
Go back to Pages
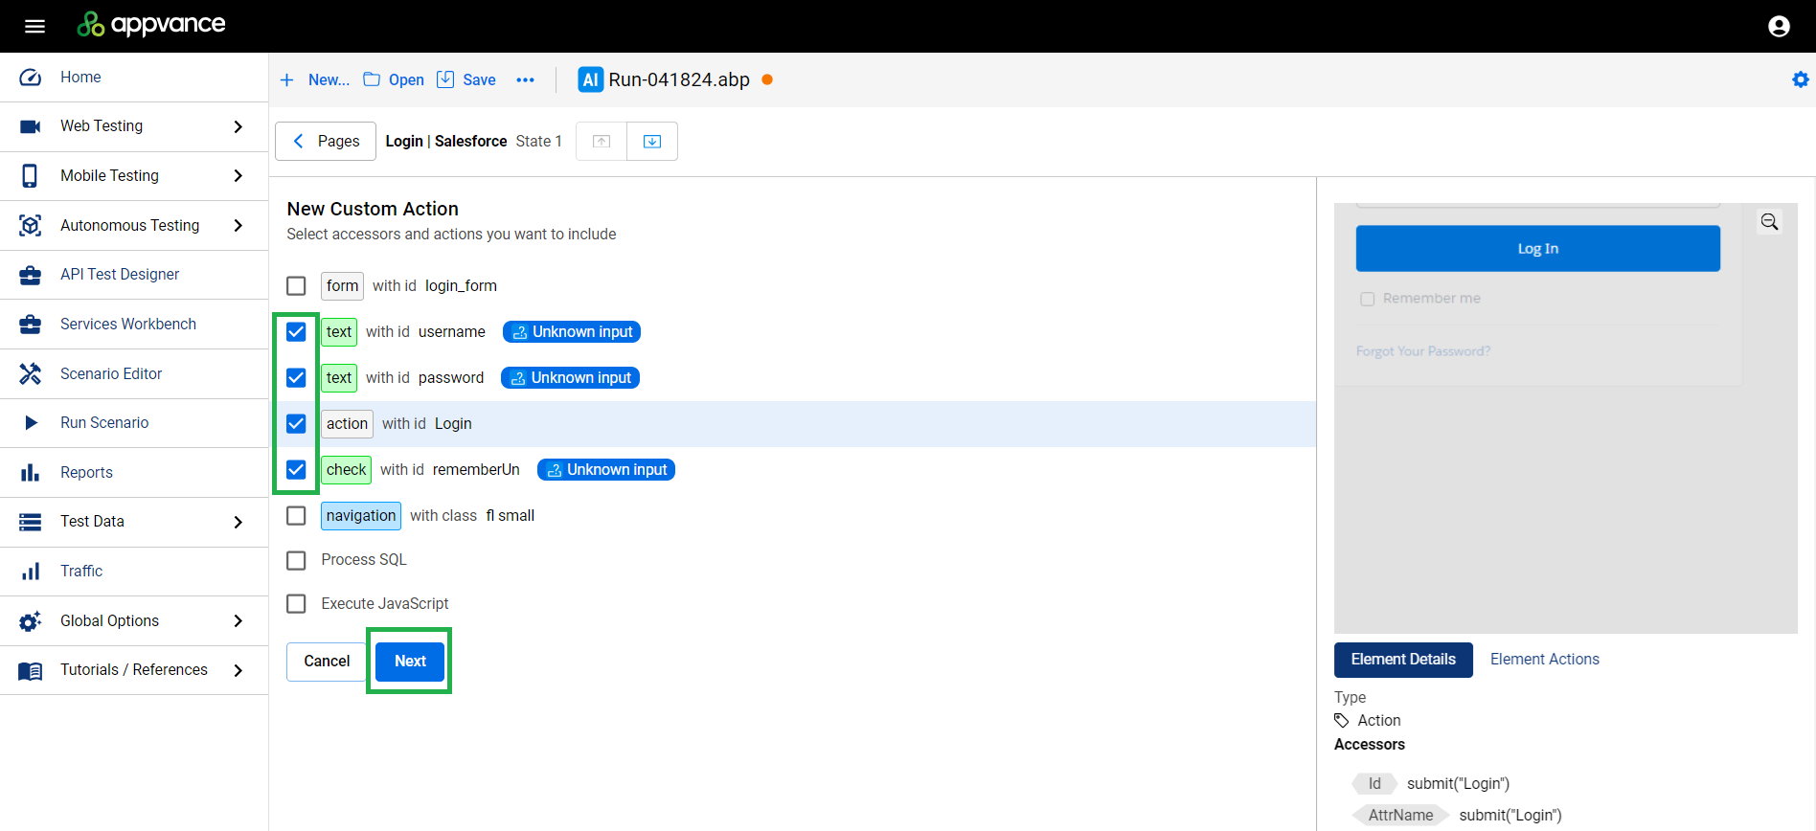326,142
